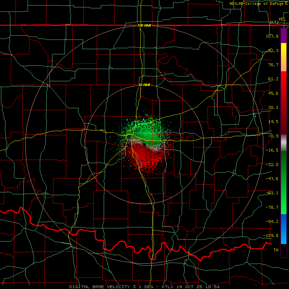Click the black radar site dot at center

tap(144, 144)
